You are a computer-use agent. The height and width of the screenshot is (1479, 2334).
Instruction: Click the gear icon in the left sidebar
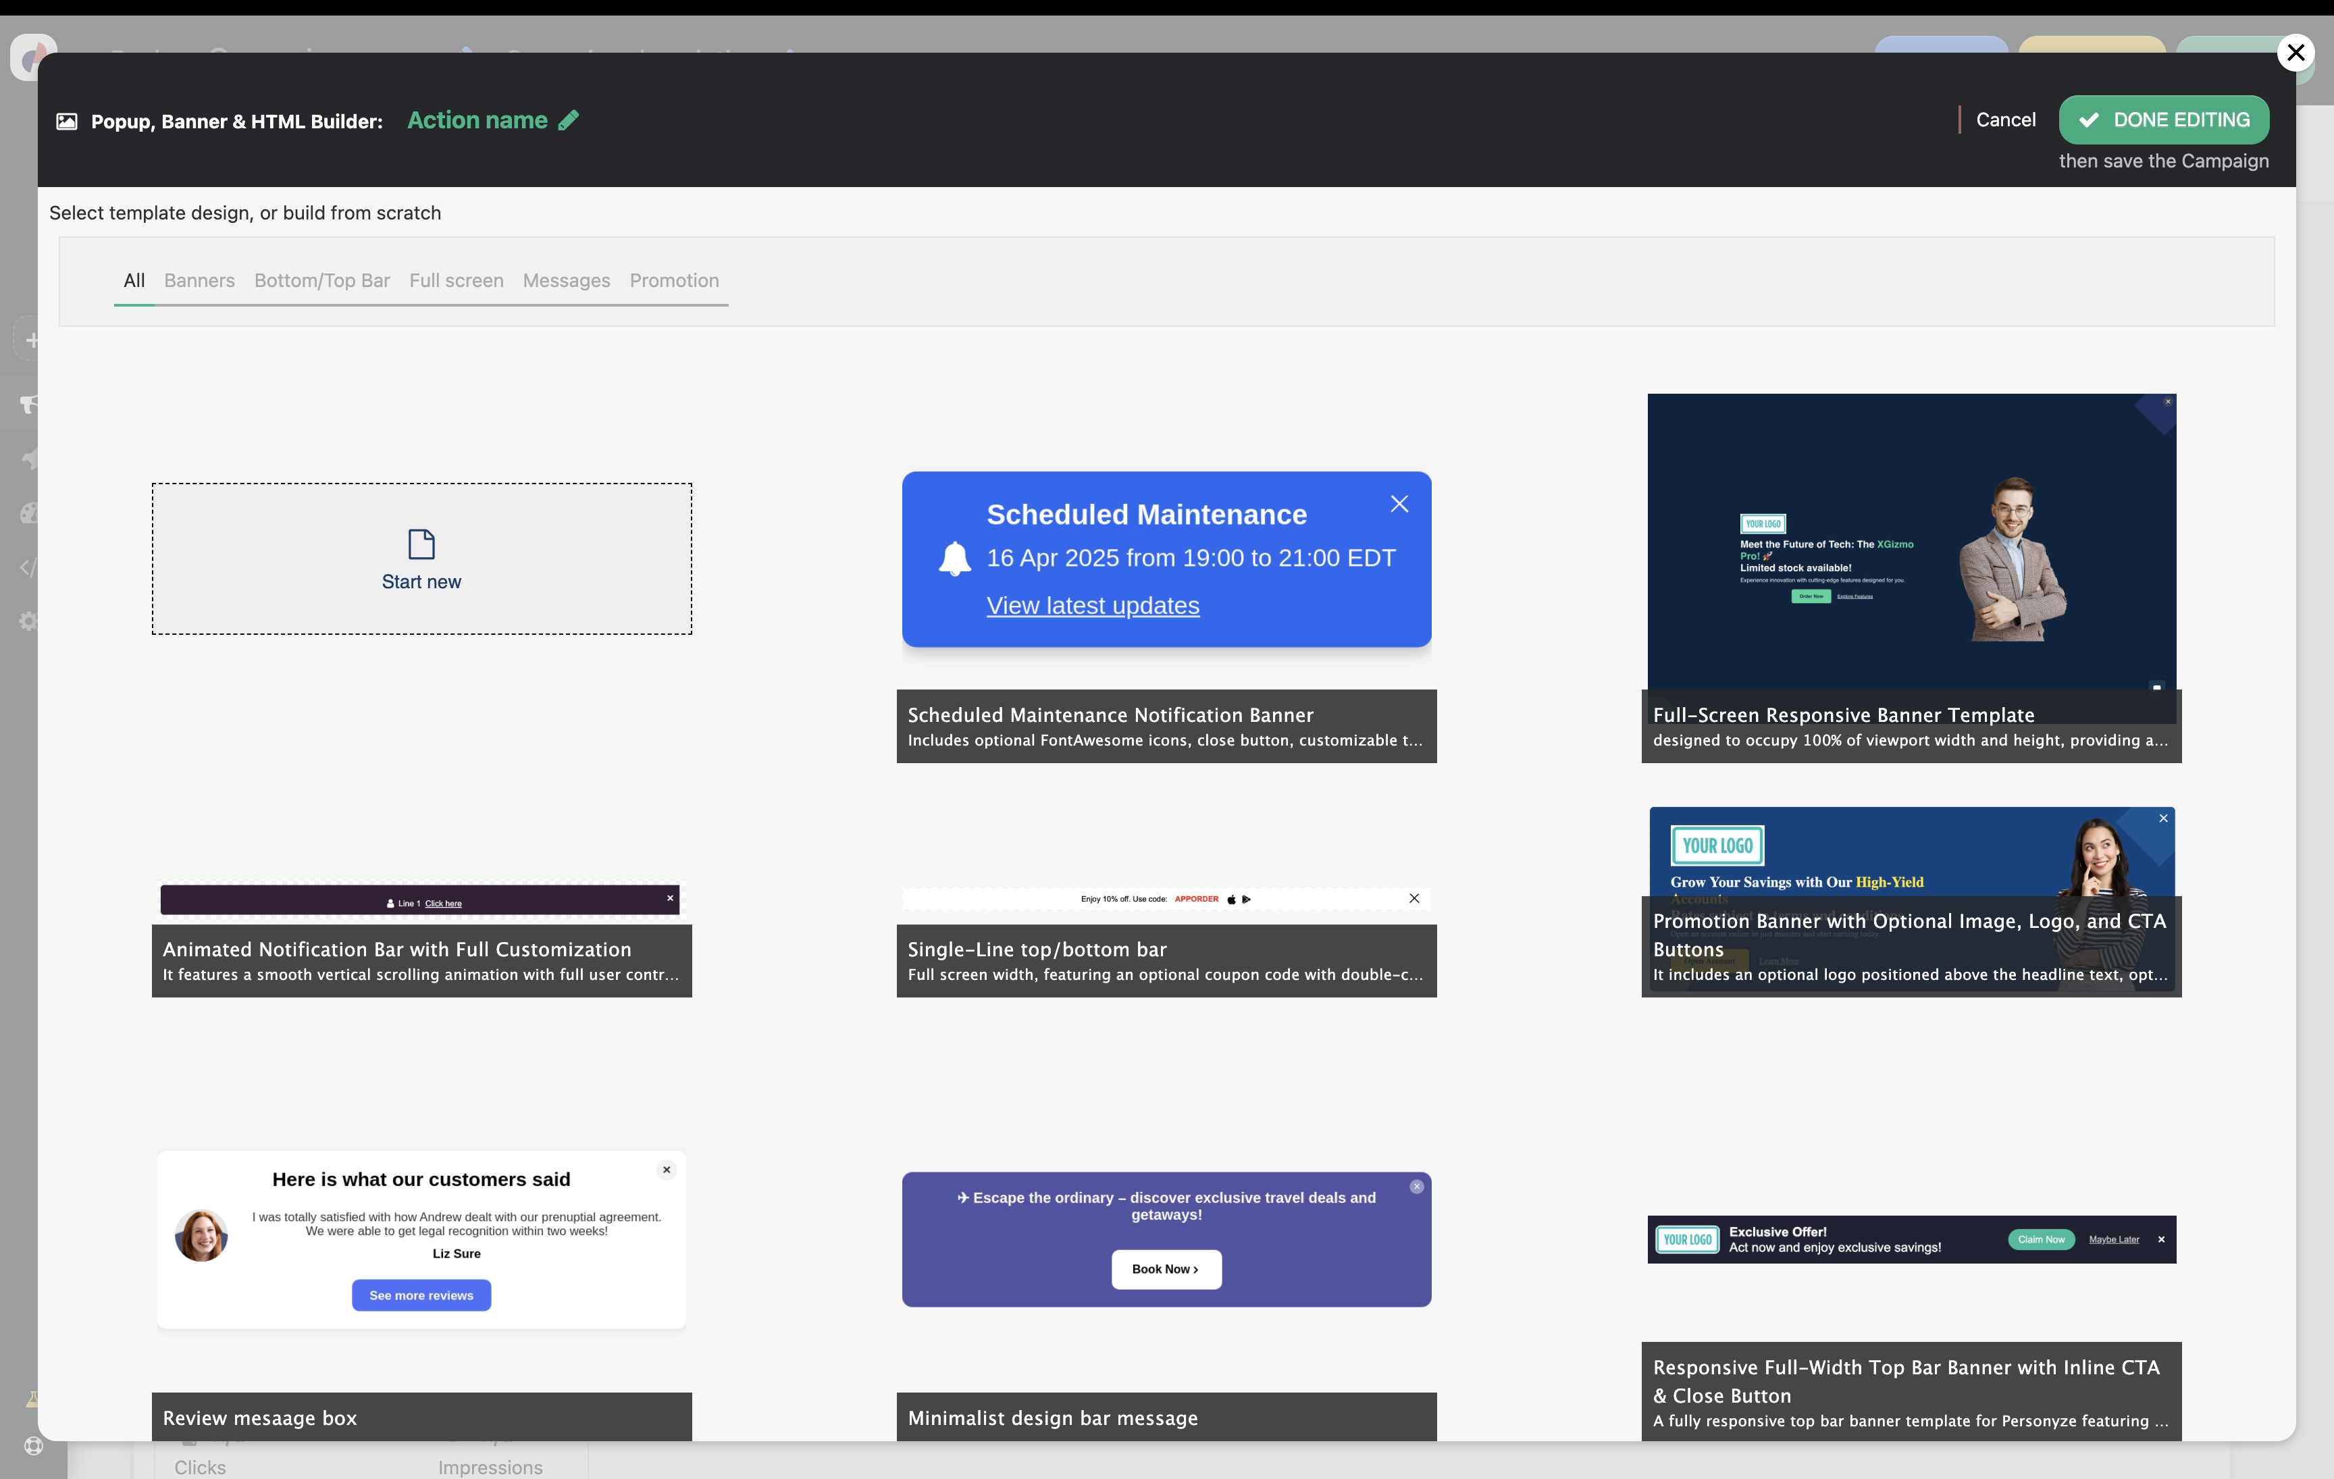29,620
